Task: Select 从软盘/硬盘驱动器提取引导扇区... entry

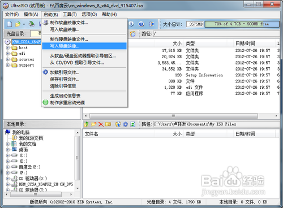Action: click(x=84, y=56)
